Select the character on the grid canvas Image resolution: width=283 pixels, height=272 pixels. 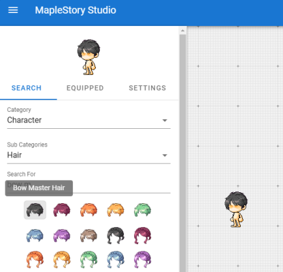point(236,209)
